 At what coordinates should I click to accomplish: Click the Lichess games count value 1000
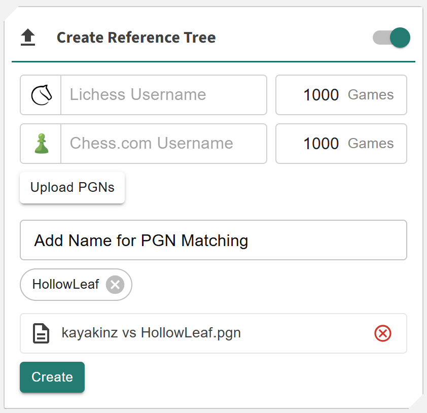pyautogui.click(x=321, y=95)
